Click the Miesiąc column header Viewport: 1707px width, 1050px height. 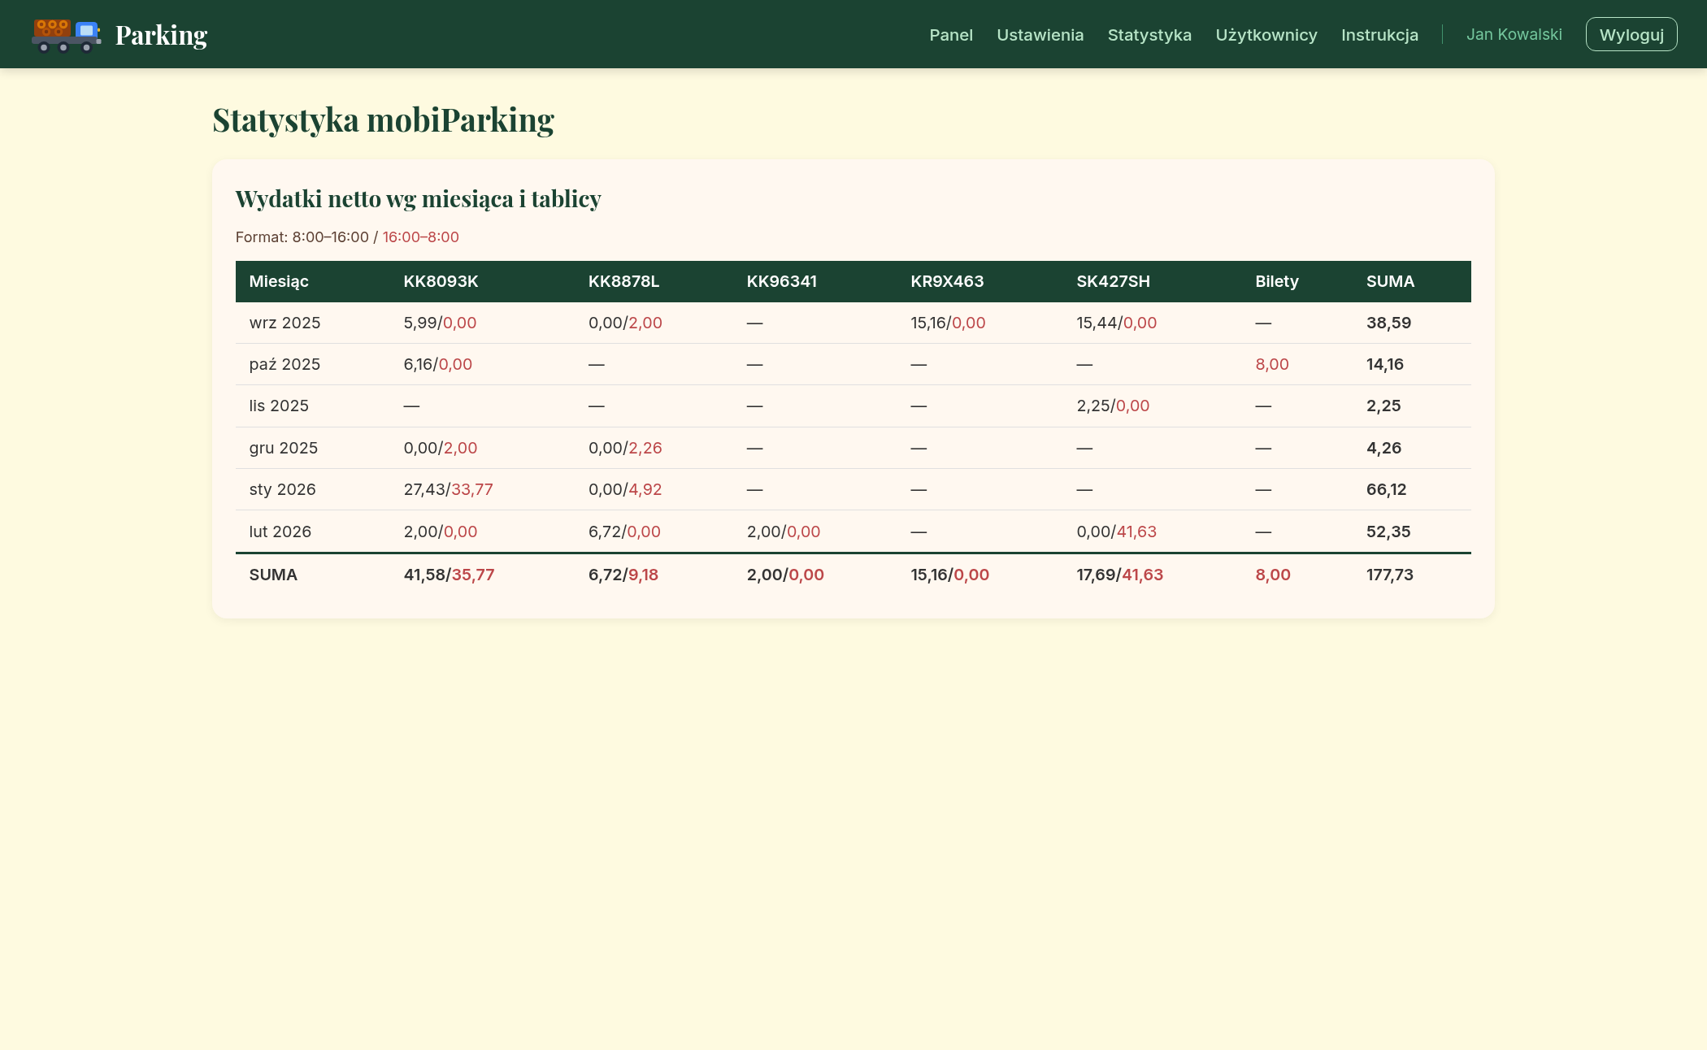tap(279, 281)
